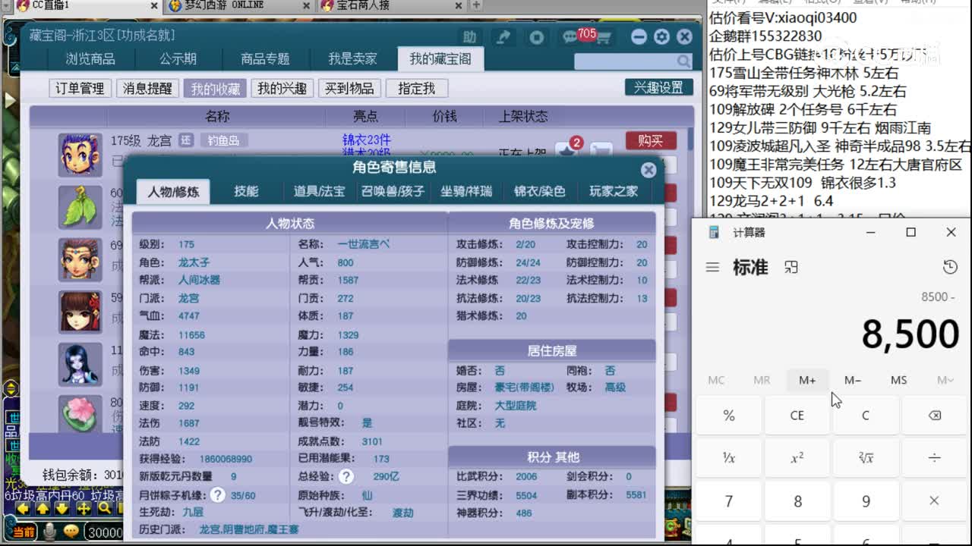This screenshot has height=546, width=972.
Task: Click the 钓鱼岛 server tag
Action: pyautogui.click(x=223, y=140)
